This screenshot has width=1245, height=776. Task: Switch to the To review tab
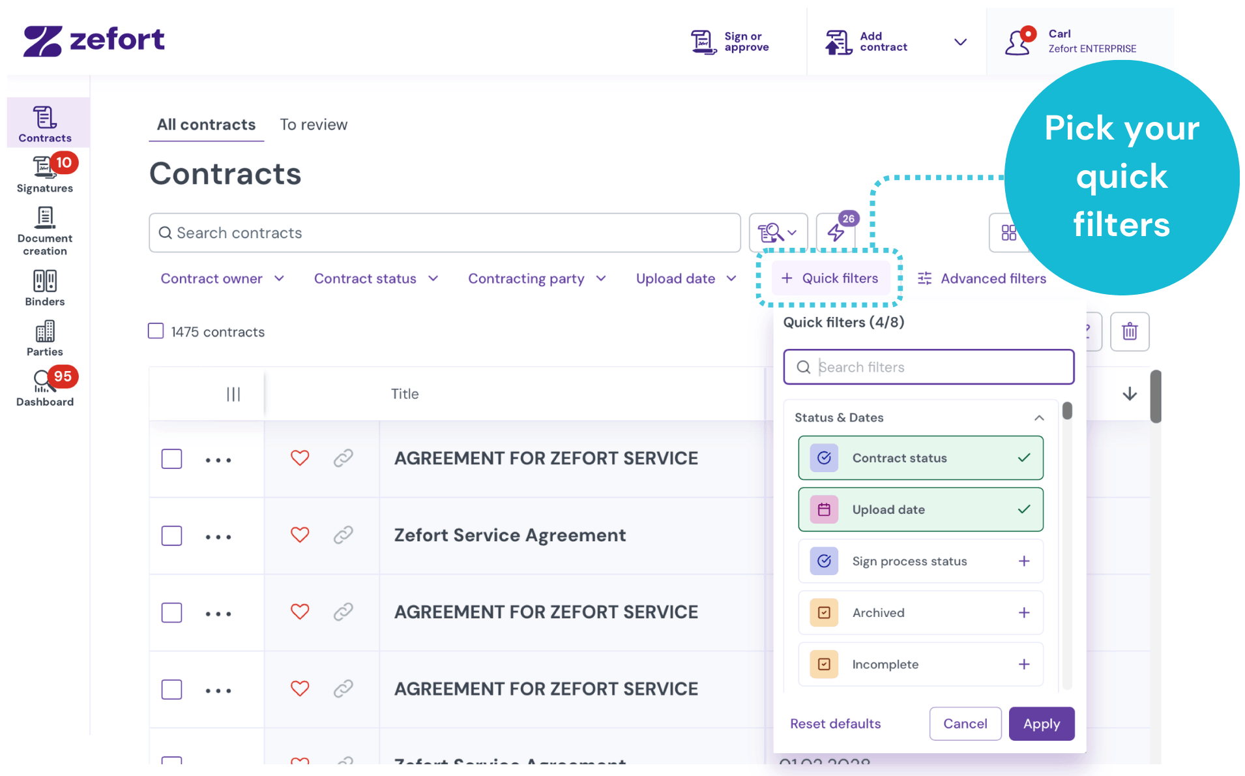[314, 124]
